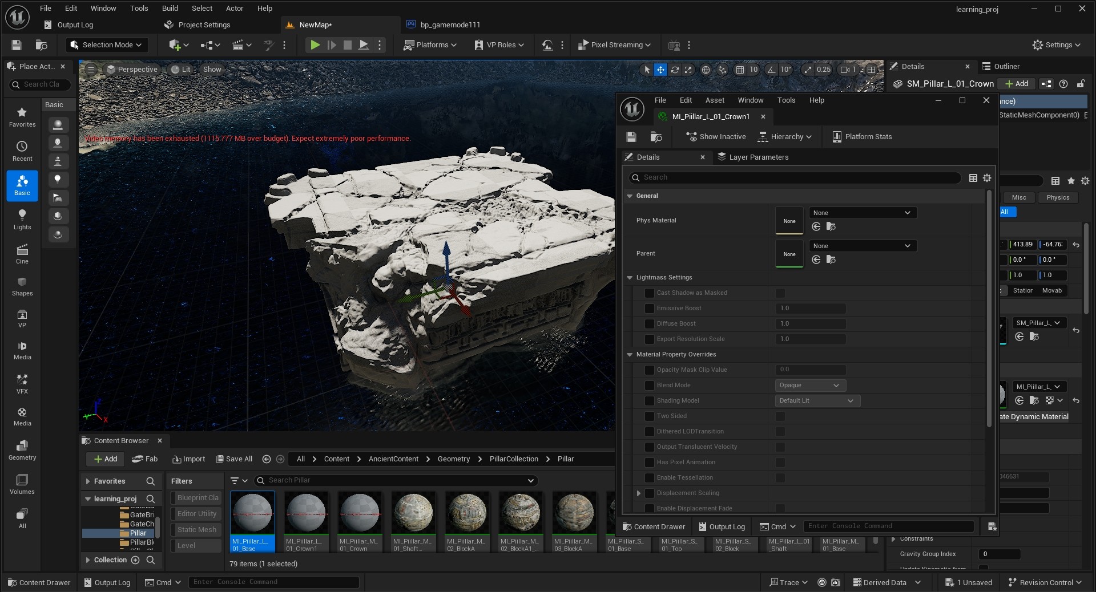
Task: Open the Asset menu in material editor
Action: (x=715, y=100)
